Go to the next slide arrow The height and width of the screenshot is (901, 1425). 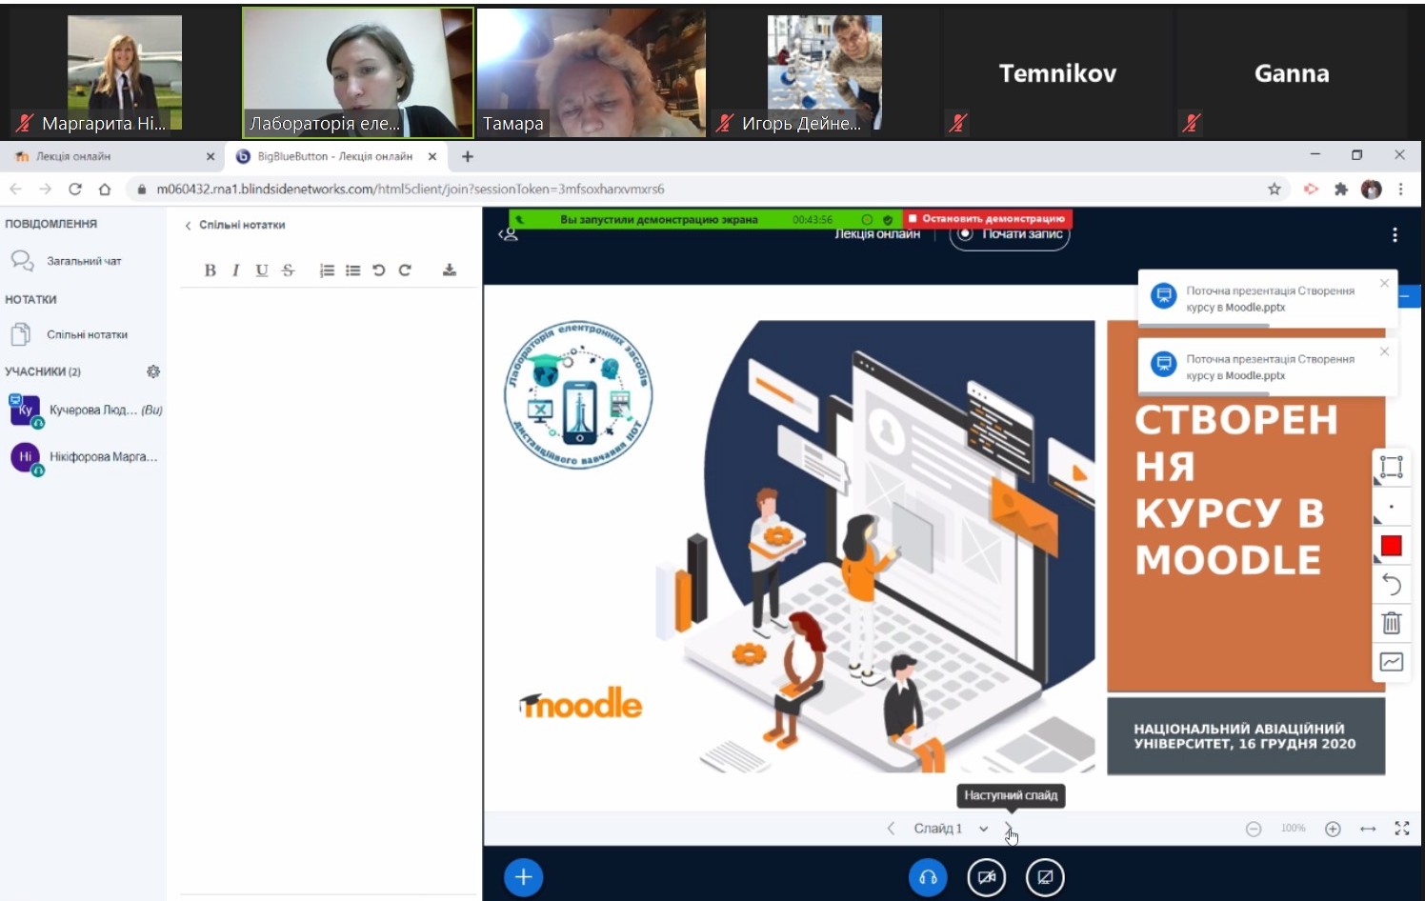[1009, 829]
